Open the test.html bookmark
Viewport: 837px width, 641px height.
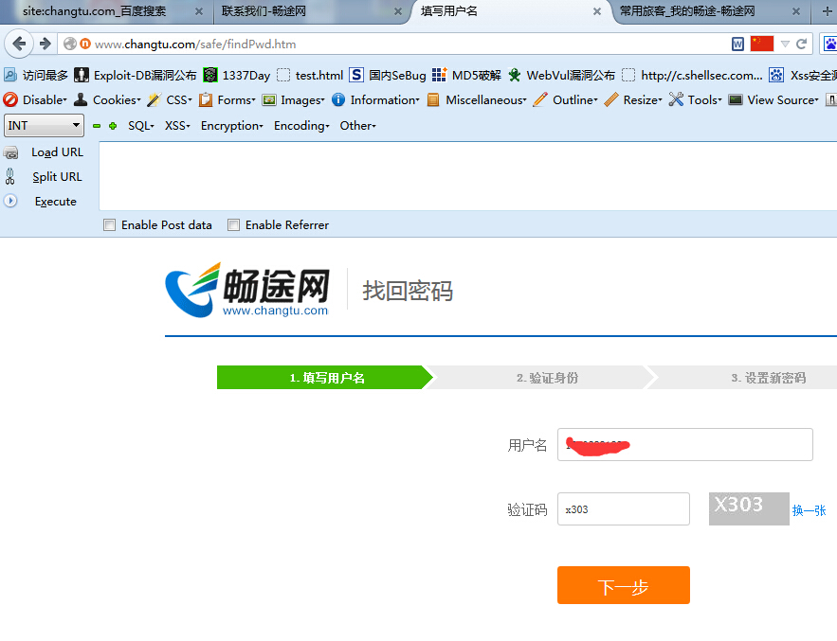(x=310, y=75)
